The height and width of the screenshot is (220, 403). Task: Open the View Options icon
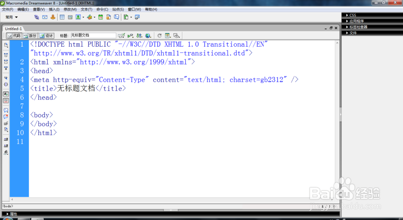[168, 36]
